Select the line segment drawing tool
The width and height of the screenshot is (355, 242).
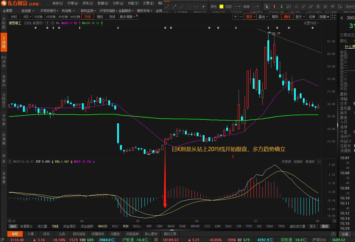167,7
